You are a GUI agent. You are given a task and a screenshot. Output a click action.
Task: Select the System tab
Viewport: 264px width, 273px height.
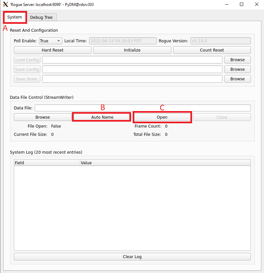[x=15, y=17]
